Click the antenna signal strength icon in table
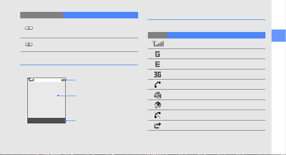Screen dimensions: 286x155 point(158,44)
